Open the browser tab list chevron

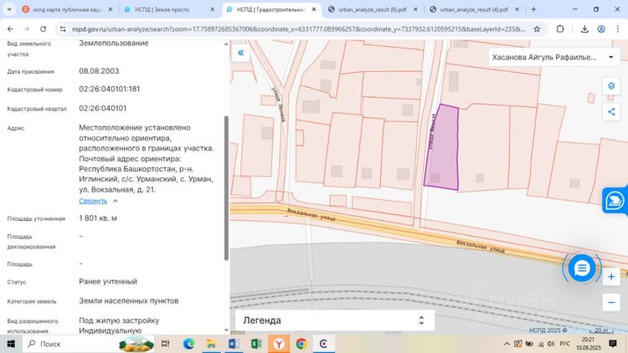pyautogui.click(x=9, y=9)
